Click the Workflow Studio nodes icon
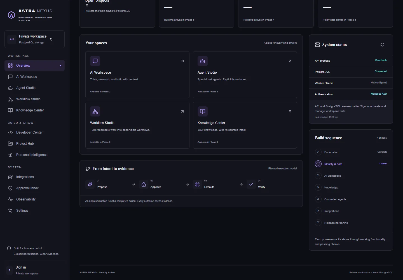The height and width of the screenshot is (280, 403). tap(95, 111)
